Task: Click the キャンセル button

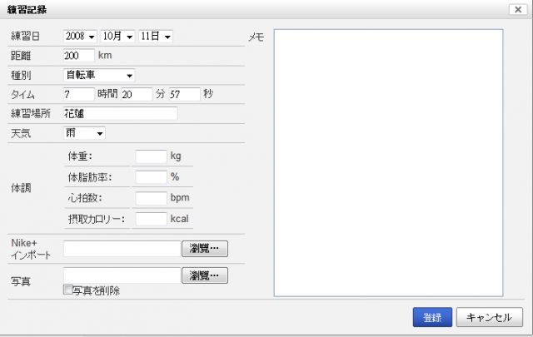Action: point(489,317)
